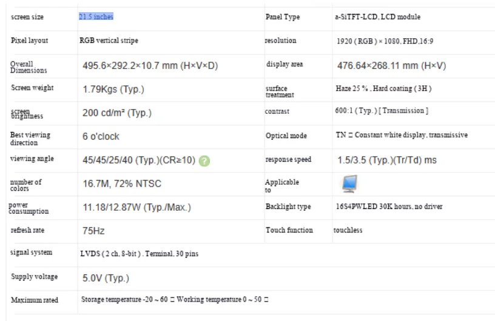The height and width of the screenshot is (321, 495).
Task: Click '16.7M, 72% NTSC' colors value
Action: 122,184
